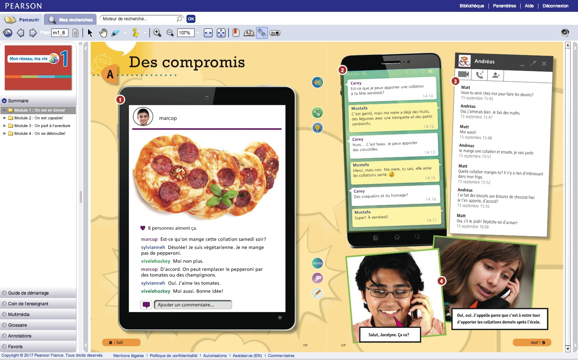
Task: Open the AZ glossary tool
Action: pos(249,33)
